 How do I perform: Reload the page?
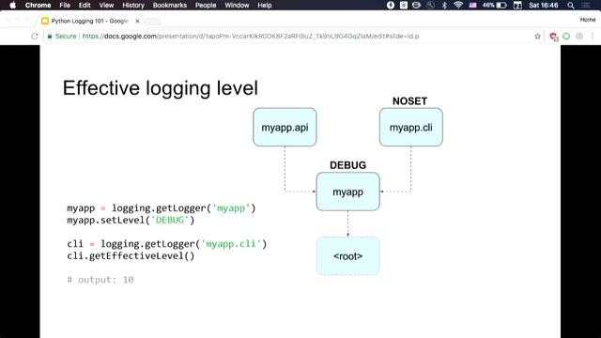pos(35,36)
